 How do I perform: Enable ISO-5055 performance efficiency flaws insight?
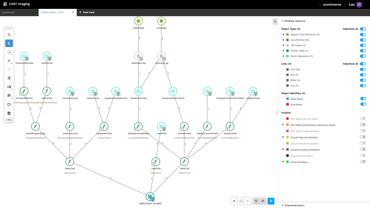click(363, 125)
